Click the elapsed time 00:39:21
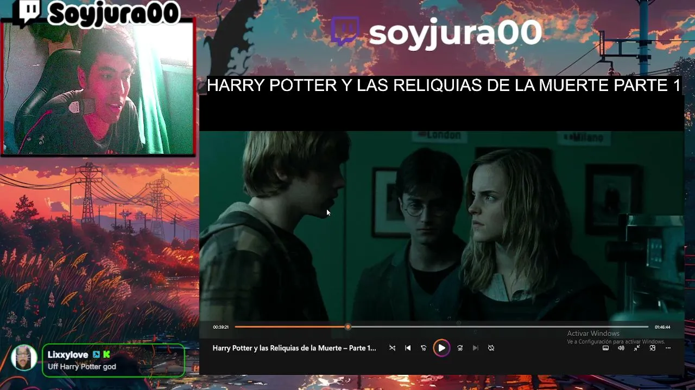The width and height of the screenshot is (695, 390). [x=220, y=327]
